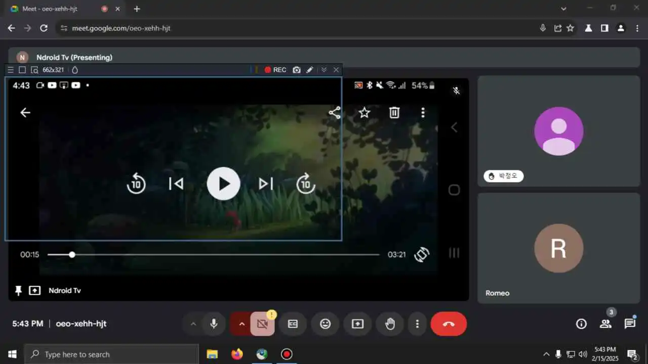Open the video player three-dot options
Viewport: 648px width, 364px height.
pyautogui.click(x=423, y=113)
